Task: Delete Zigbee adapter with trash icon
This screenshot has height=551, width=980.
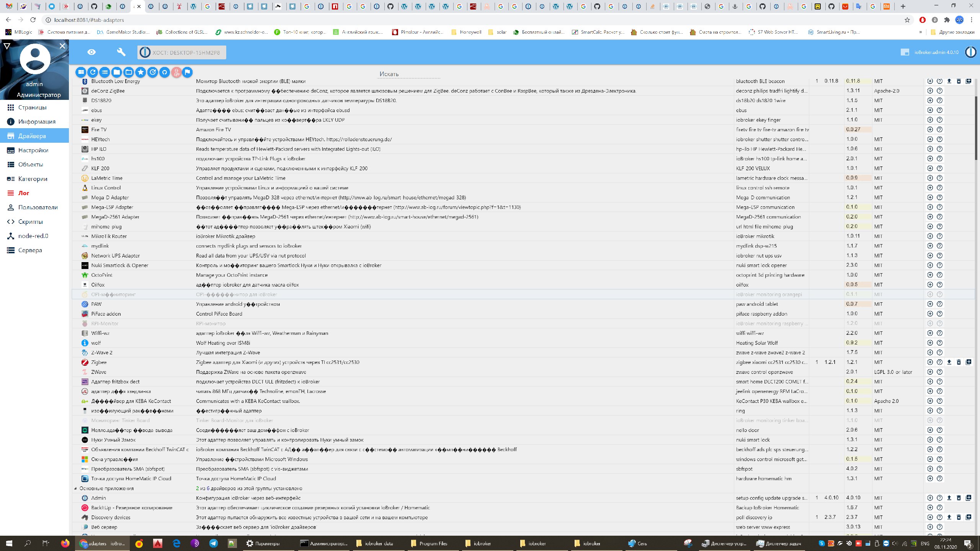Action: coord(959,362)
